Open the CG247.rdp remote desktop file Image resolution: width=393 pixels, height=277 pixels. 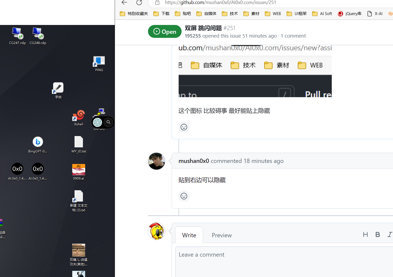point(17,34)
